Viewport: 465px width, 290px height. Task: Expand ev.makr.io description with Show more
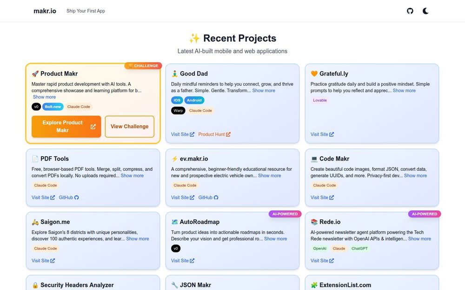(x=270, y=175)
